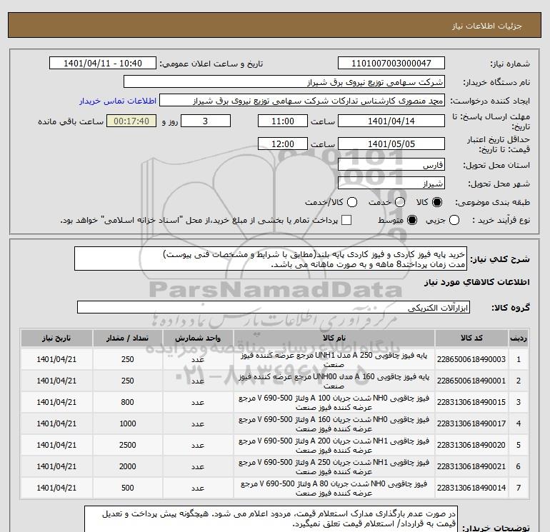The height and width of the screenshot is (532, 550).
Task: Click the response deadline date 1401/04/14
Action: click(x=391, y=121)
